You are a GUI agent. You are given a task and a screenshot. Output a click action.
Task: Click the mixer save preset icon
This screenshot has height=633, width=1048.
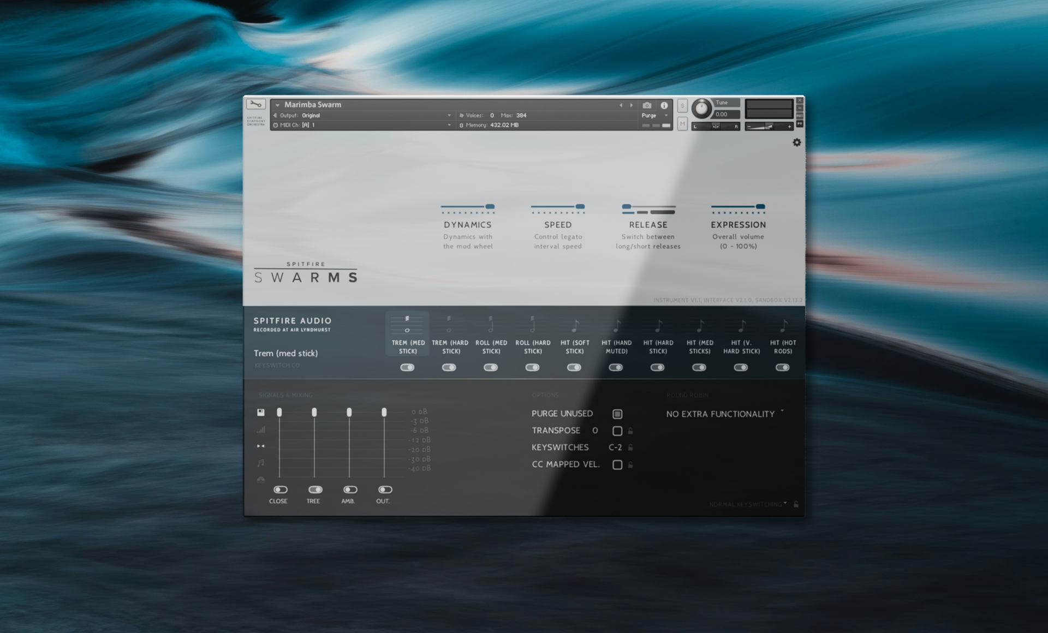click(x=261, y=412)
